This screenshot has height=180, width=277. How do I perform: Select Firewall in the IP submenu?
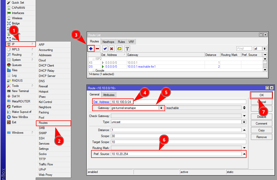point(53,86)
